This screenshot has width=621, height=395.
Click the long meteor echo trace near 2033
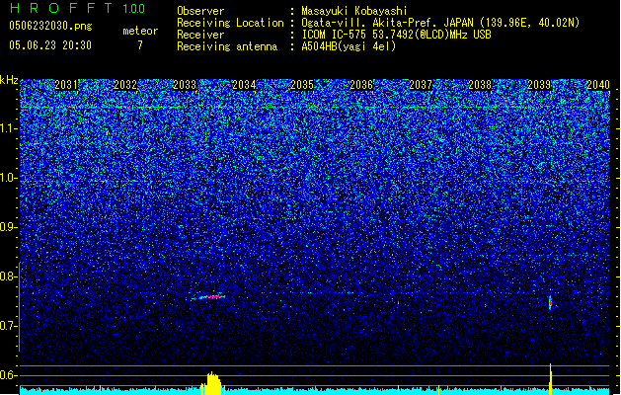[208, 297]
